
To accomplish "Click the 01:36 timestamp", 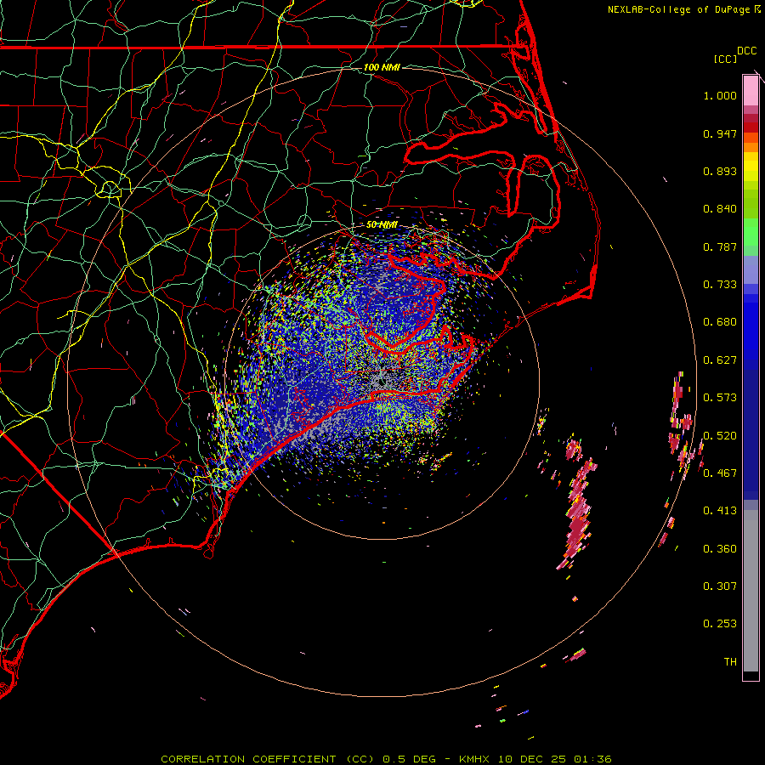I will coord(592,759).
